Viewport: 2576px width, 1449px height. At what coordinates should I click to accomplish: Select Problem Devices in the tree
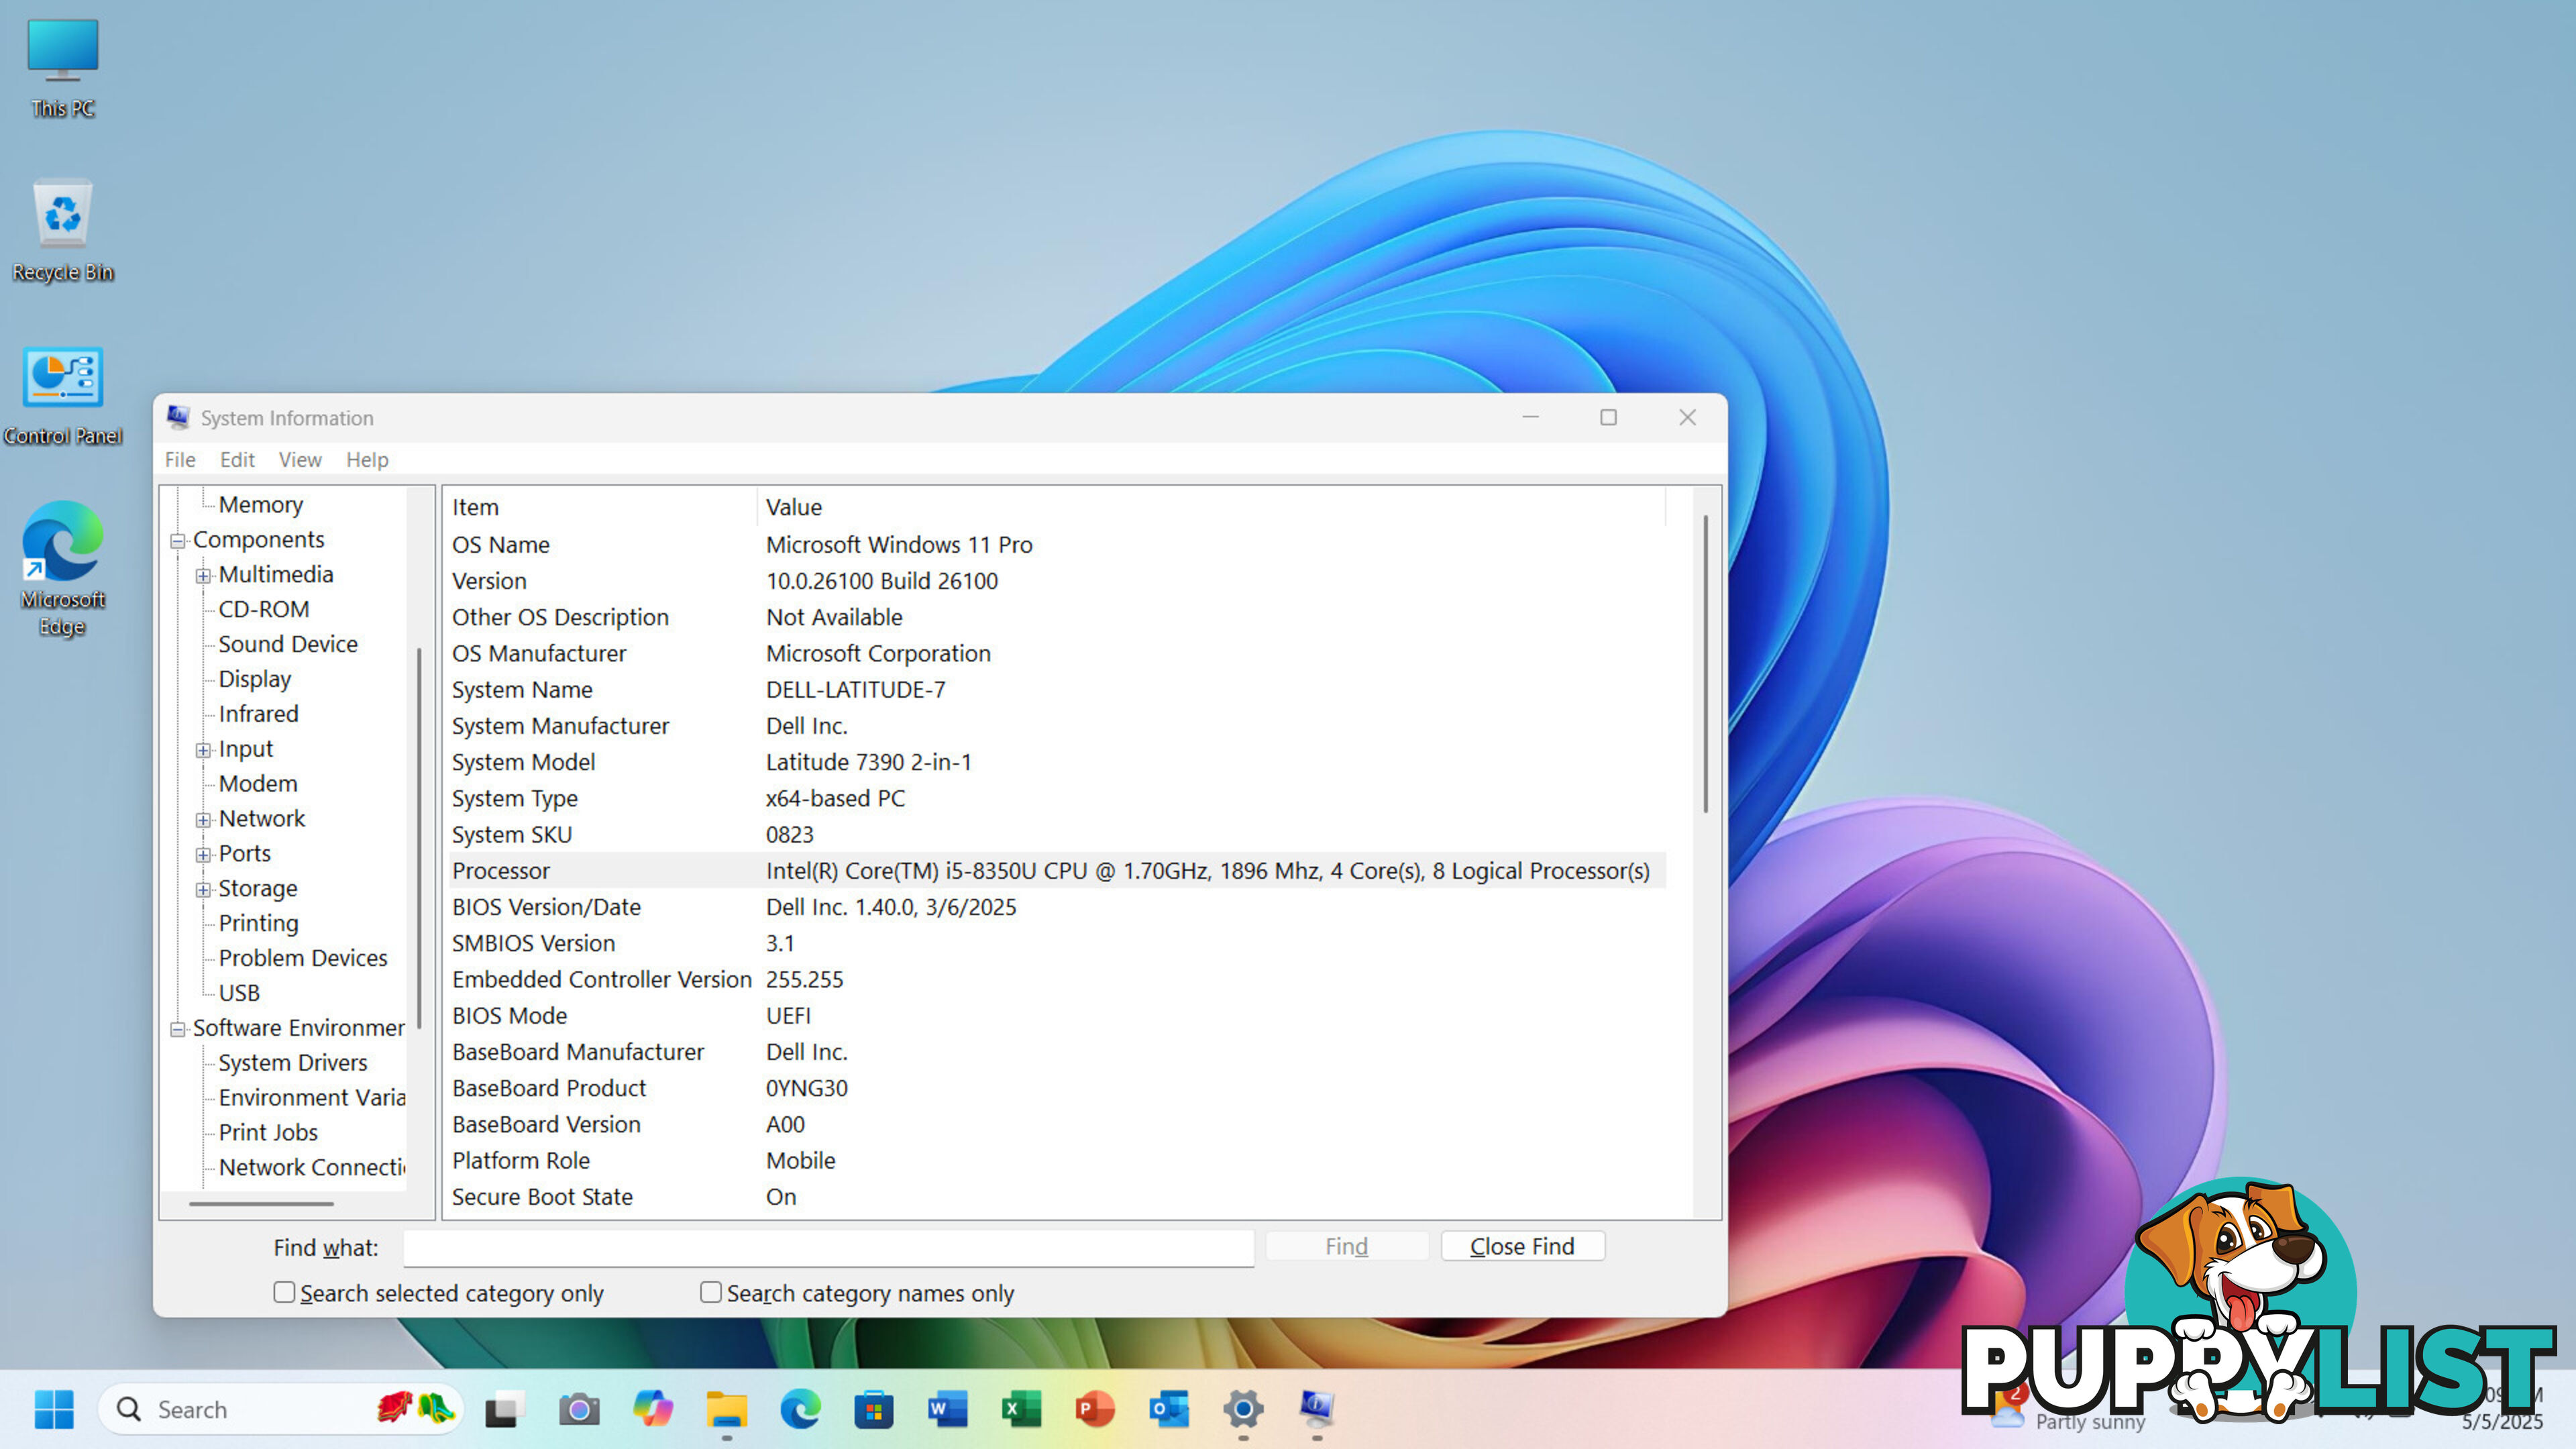pyautogui.click(x=303, y=958)
